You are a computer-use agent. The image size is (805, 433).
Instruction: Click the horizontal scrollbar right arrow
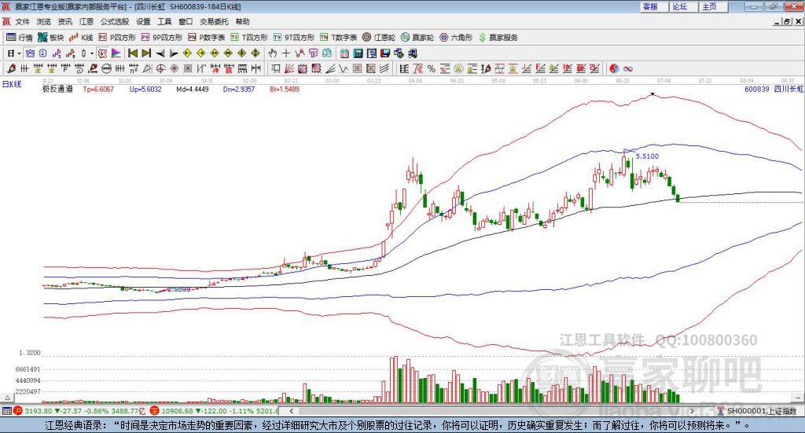click(x=692, y=411)
